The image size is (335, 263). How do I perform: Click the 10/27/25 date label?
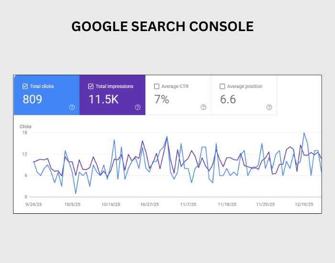pyautogui.click(x=149, y=204)
